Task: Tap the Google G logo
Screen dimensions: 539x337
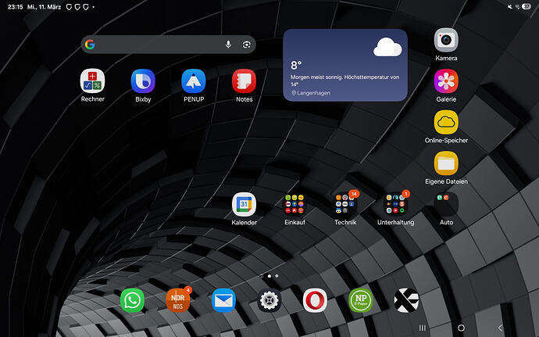Action: pyautogui.click(x=90, y=45)
